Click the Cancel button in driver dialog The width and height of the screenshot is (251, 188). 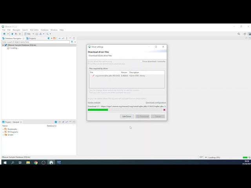pyautogui.click(x=158, y=116)
